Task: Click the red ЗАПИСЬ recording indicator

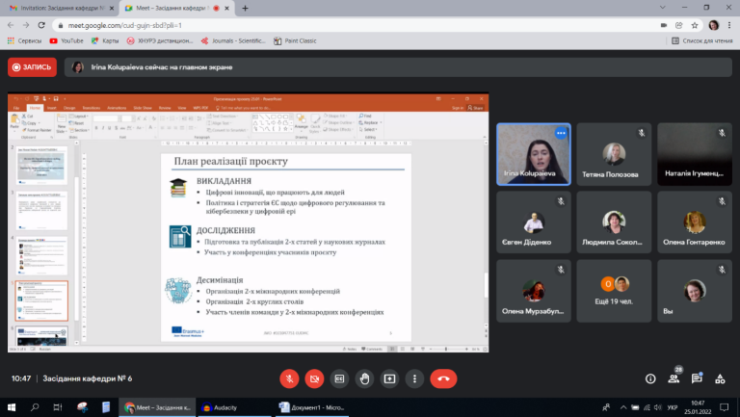Action: coord(32,67)
